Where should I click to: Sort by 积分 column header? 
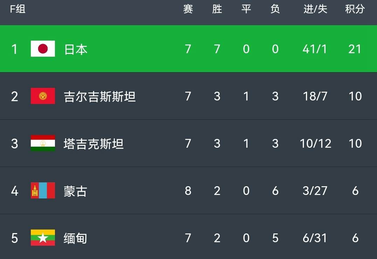[x=355, y=9]
